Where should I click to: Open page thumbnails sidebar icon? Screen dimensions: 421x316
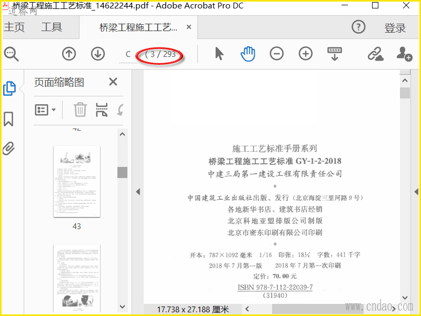coord(9,88)
